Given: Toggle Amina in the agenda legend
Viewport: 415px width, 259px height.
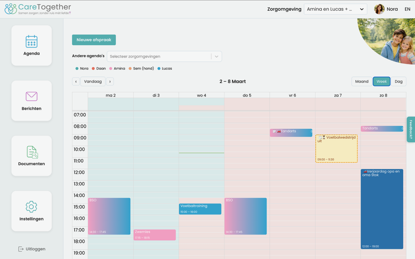Looking at the screenshot, I should pos(117,69).
